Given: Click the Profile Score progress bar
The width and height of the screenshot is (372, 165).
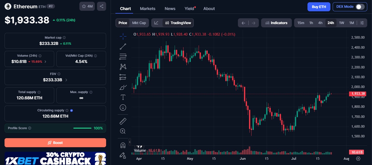Looking at the screenshot, I should coord(82,128).
